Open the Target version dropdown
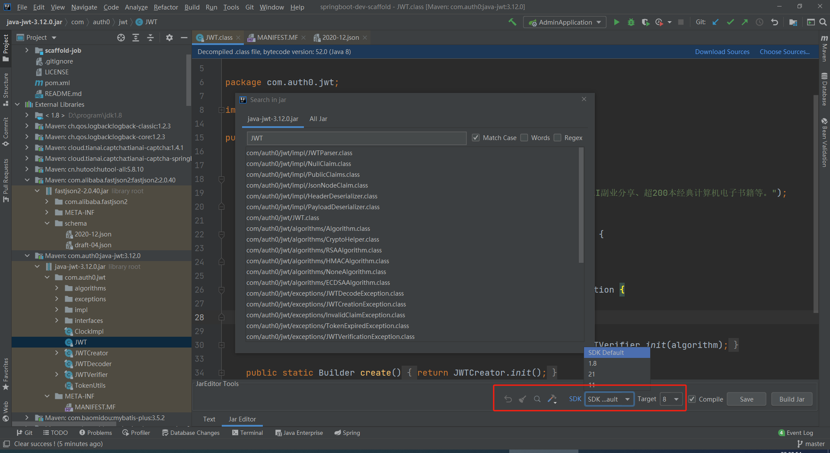Viewport: 830px width, 453px height. pyautogui.click(x=671, y=399)
